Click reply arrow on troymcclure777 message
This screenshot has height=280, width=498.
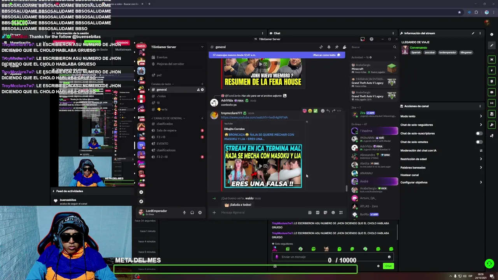click(x=328, y=111)
